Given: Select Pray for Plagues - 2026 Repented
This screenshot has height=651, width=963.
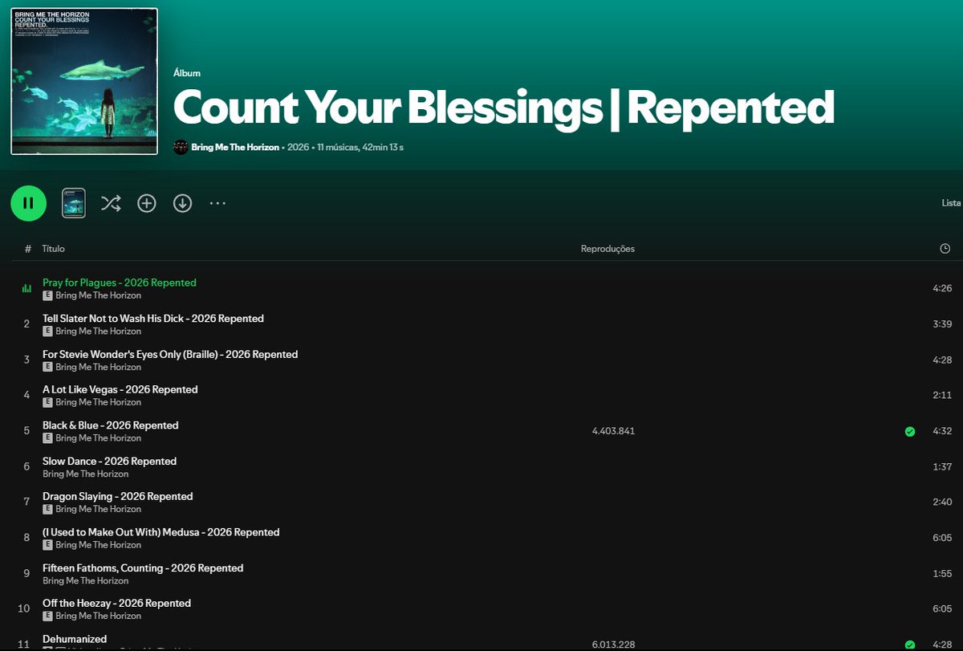Looking at the screenshot, I should coord(120,283).
